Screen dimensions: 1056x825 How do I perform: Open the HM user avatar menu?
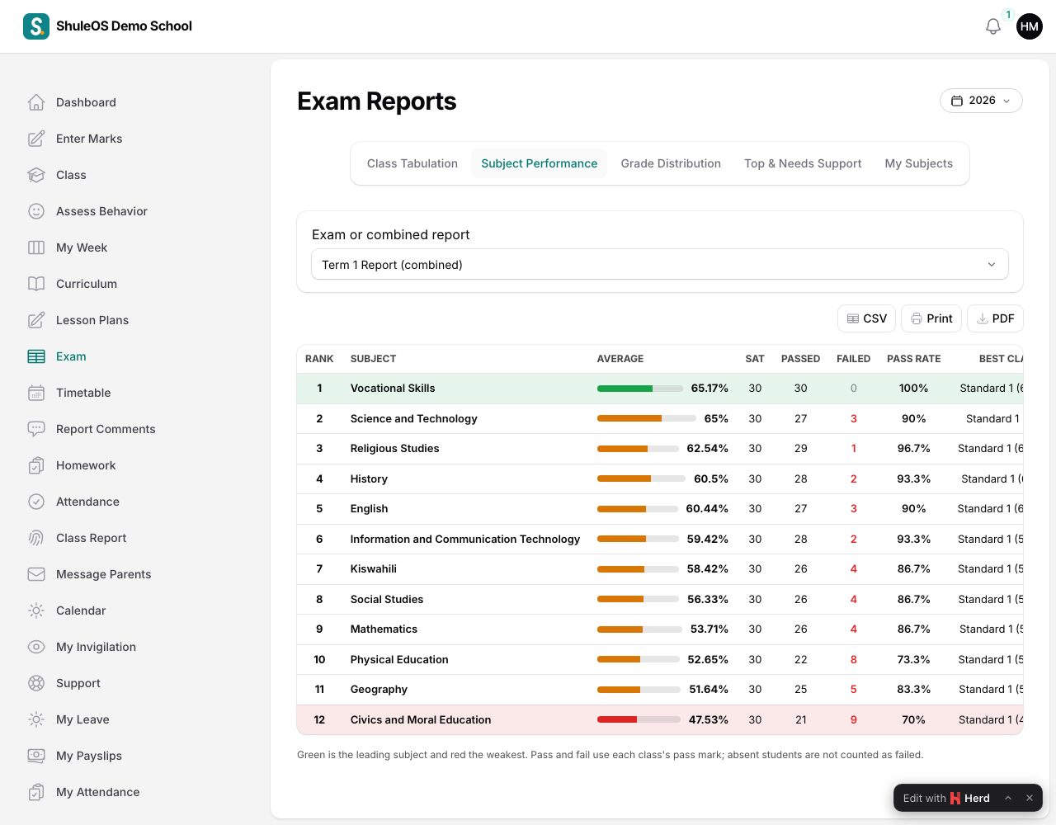click(1030, 26)
